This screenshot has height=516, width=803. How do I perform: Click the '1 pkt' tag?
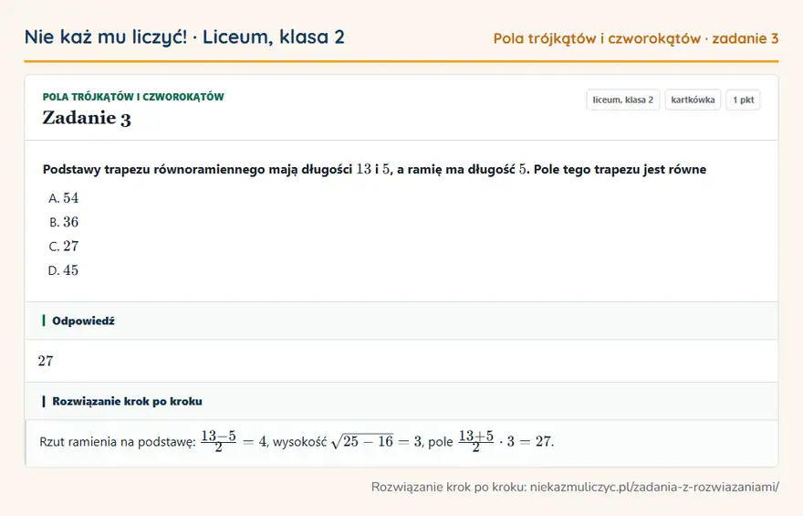coord(743,100)
